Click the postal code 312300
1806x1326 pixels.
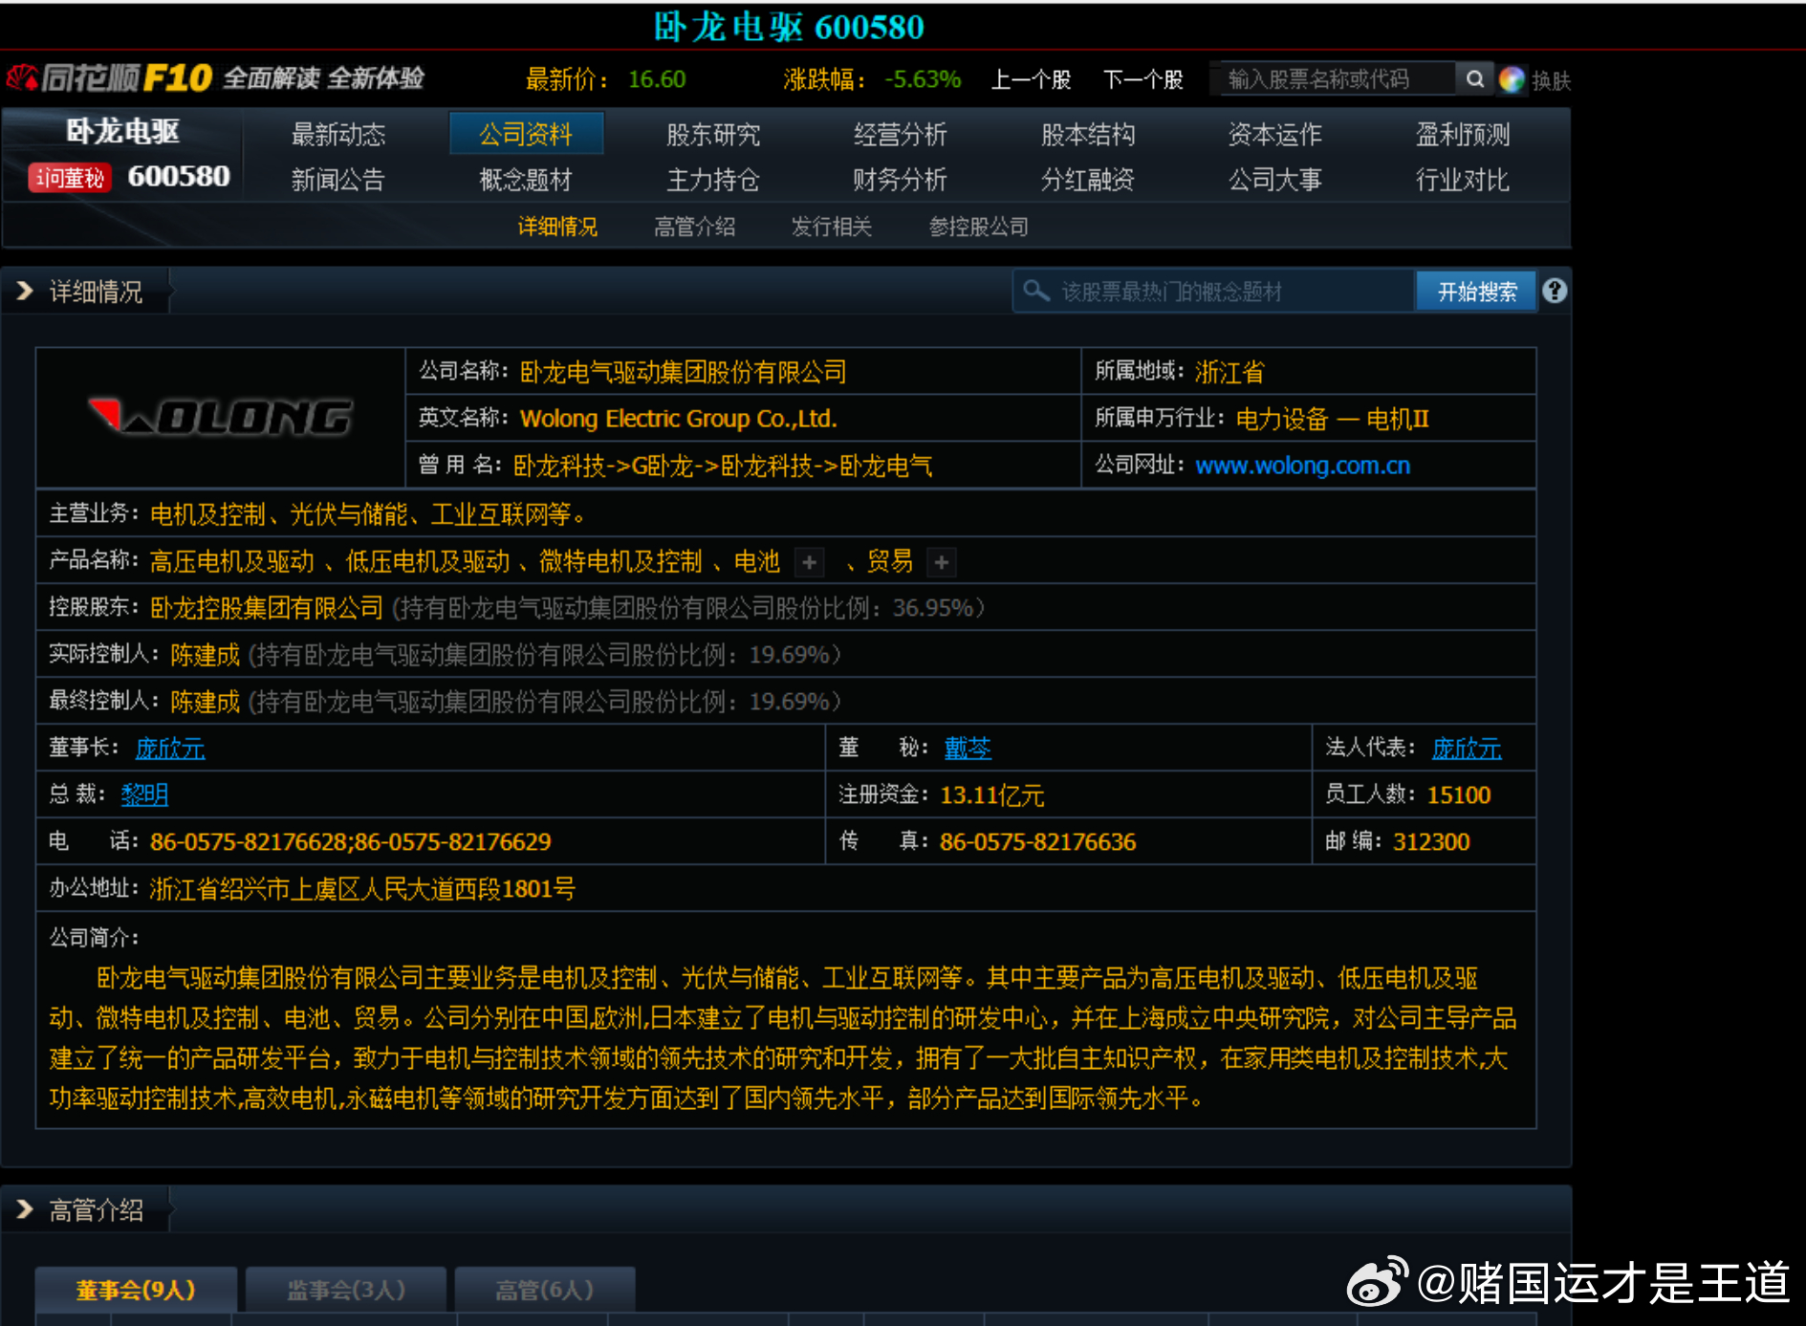click(1431, 841)
